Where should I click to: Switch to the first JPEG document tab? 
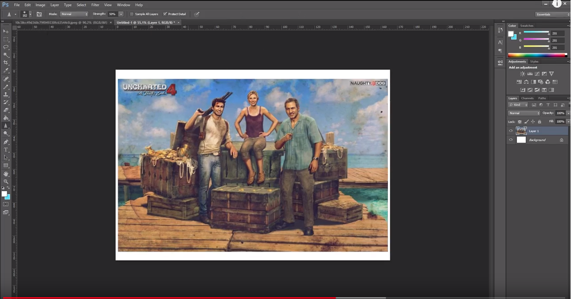click(x=61, y=22)
